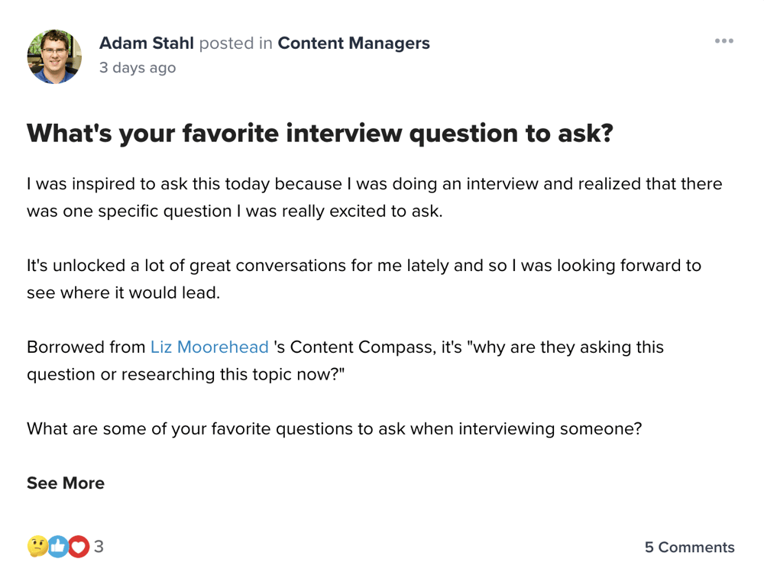
Task: Visit Liz Moorehead's profile link
Action: coord(209,347)
